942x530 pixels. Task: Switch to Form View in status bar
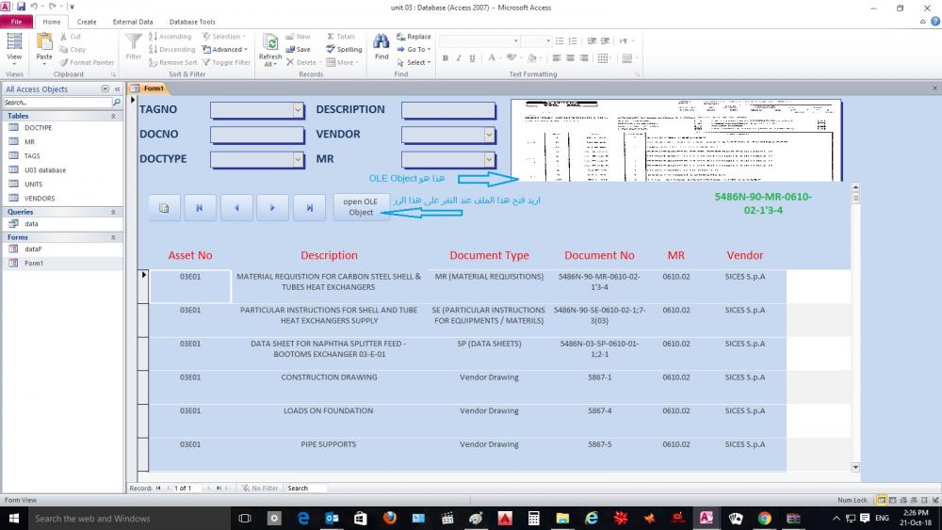click(x=882, y=500)
